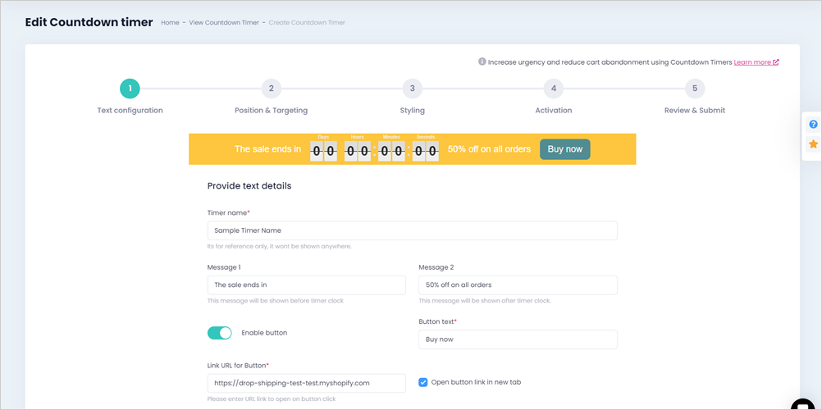Click the external link icon after Learn more

click(x=776, y=61)
